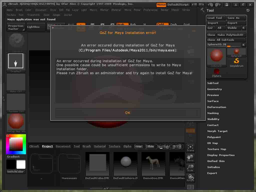Image resolution: width=256 pixels, height=192 pixels.
Task: Click the ZBrush logo icon in the title bar
Action: (x=4, y=4)
